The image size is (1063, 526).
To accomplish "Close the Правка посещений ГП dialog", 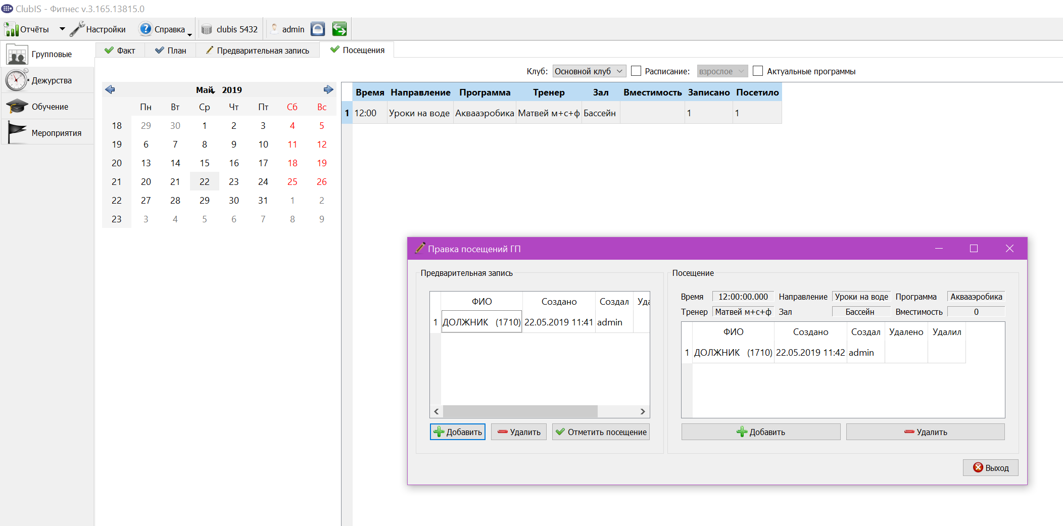I will pos(1009,248).
